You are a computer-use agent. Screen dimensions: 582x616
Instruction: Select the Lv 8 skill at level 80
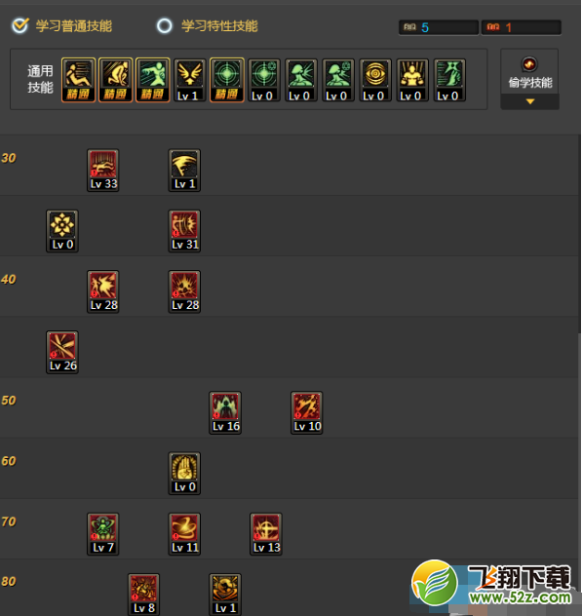[x=143, y=595]
